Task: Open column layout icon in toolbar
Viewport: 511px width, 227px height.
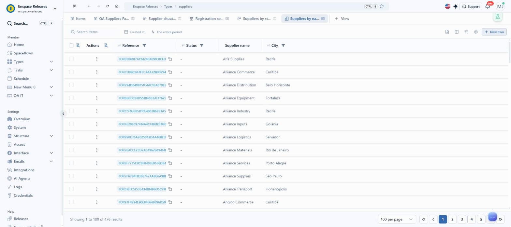Action: [x=457, y=32]
